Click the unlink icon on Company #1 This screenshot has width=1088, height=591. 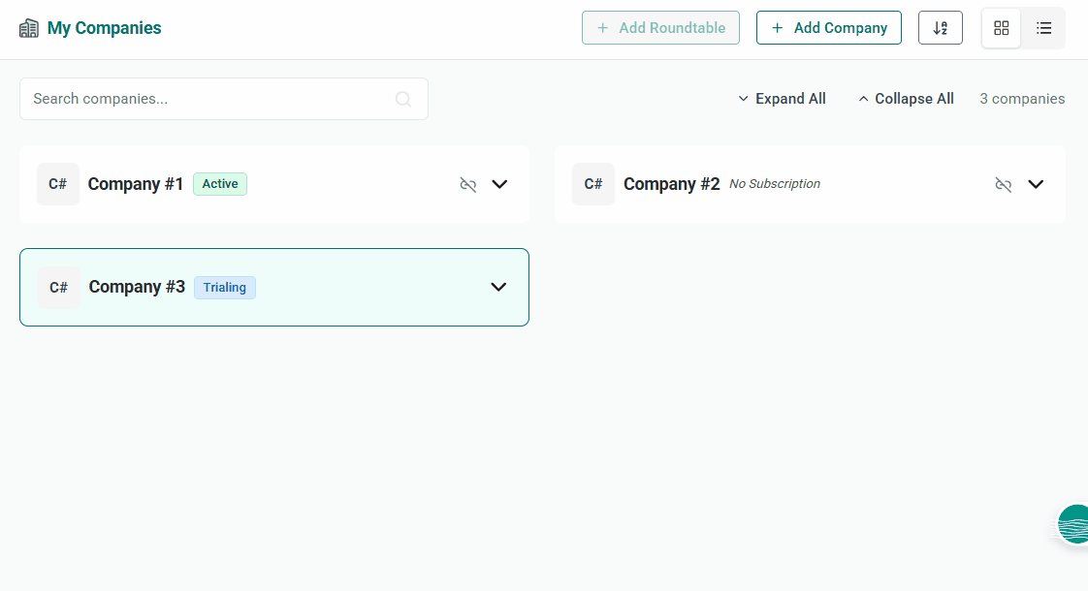pyautogui.click(x=468, y=184)
